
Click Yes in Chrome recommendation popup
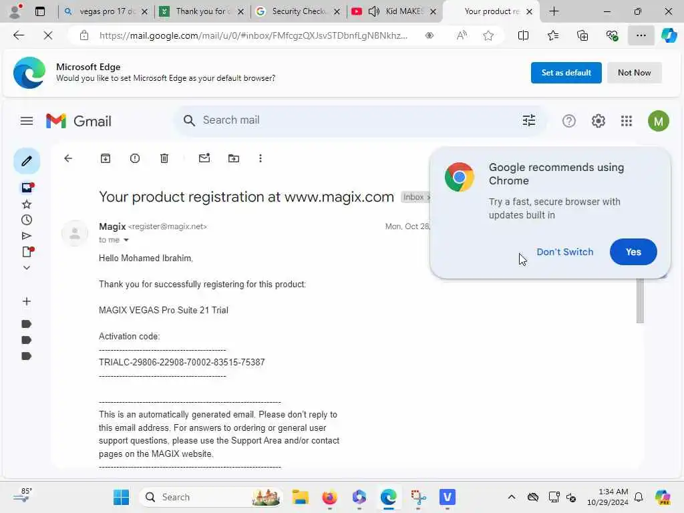(633, 252)
